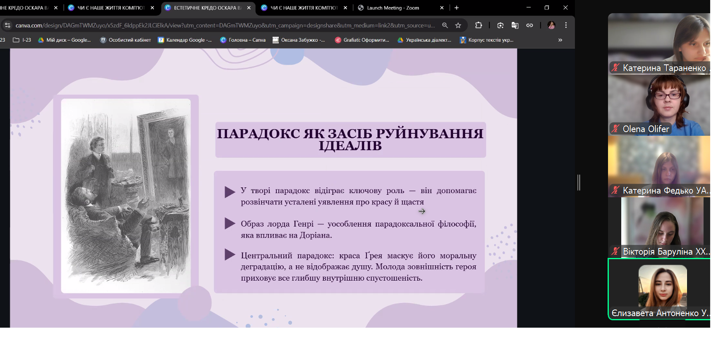Click the muted microphone icon for Катерина Тараненко
The width and height of the screenshot is (711, 345).
pyautogui.click(x=615, y=68)
